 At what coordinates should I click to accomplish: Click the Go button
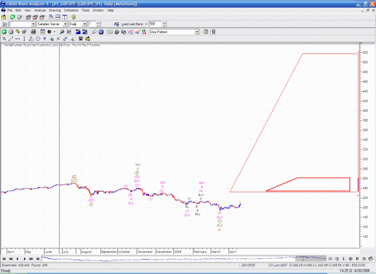5,24
